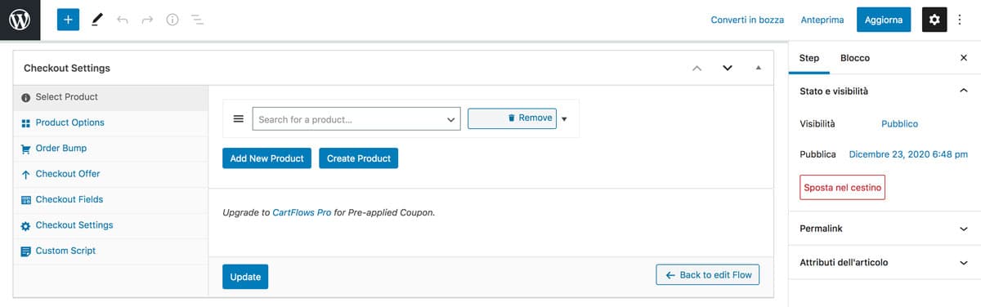Open the content details info icon
This screenshot has height=307, width=981.
(172, 20)
